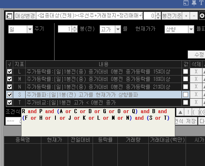Select row N: 종가등락률 21%이상
The image size is (205, 166).
[x=103, y=87]
